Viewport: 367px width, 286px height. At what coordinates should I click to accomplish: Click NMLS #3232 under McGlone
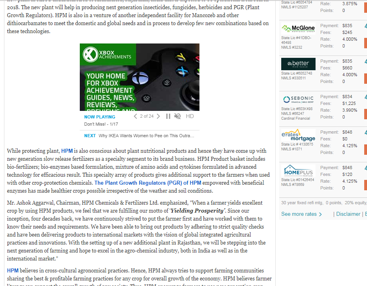(x=292, y=47)
